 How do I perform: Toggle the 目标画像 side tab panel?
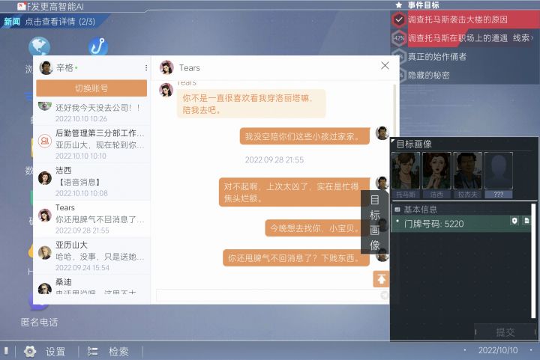point(375,222)
